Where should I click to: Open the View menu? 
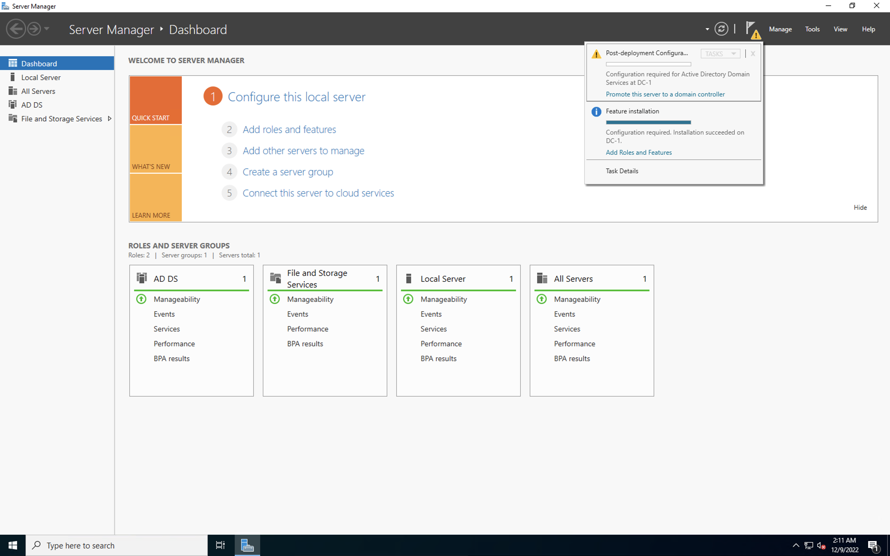pyautogui.click(x=840, y=29)
